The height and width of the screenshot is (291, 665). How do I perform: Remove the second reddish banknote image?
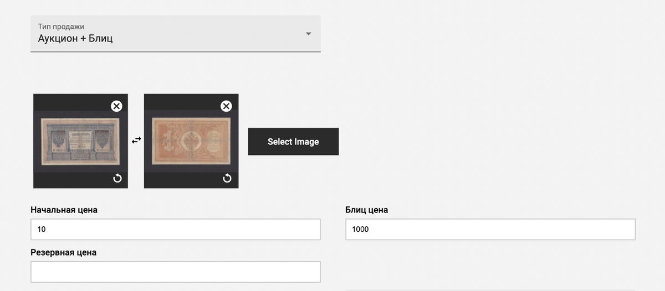click(x=226, y=106)
